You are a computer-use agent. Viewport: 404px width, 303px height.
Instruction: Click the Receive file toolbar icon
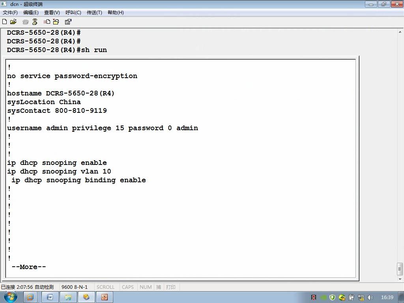(56, 22)
